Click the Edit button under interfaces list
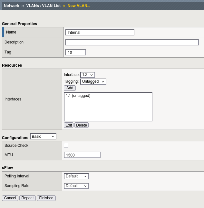Screen dimensions: 204x208 (69, 125)
